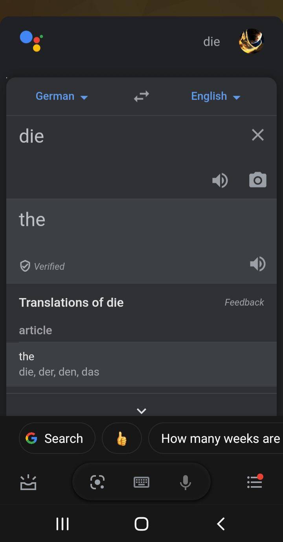283x542 pixels.
Task: Open the Assistant snapshot inbox icon
Action: (x=28, y=482)
